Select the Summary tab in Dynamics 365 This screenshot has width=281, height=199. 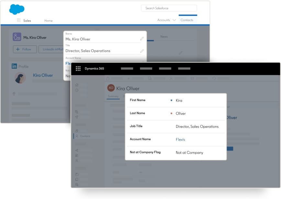point(113,96)
